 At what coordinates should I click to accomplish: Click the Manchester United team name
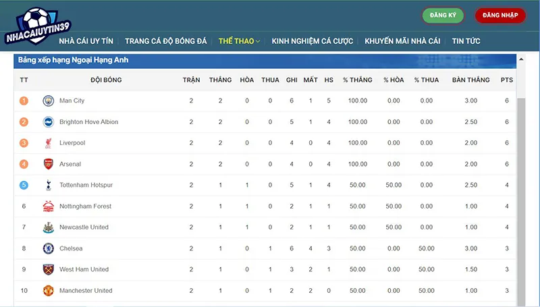click(x=86, y=291)
